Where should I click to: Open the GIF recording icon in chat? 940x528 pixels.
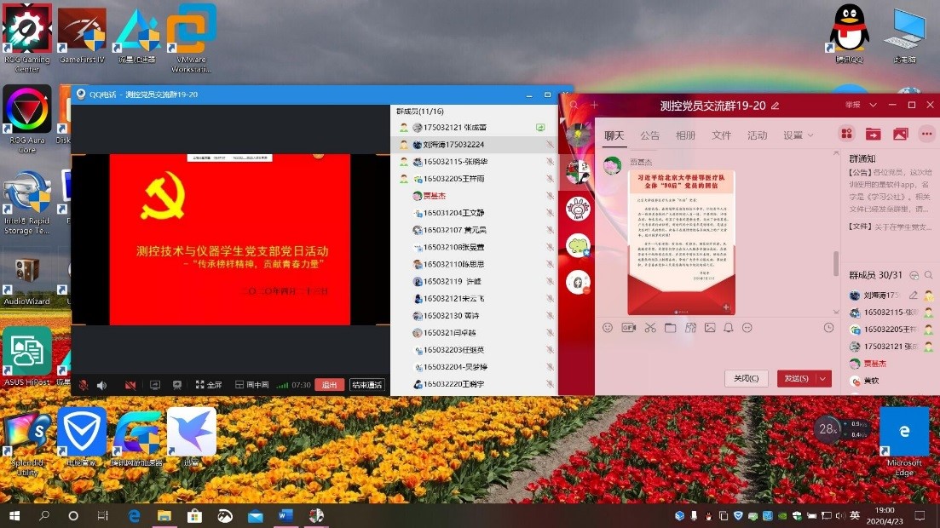[x=629, y=328]
